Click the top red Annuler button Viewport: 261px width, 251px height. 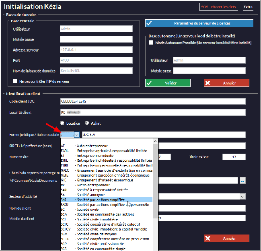click(226, 83)
